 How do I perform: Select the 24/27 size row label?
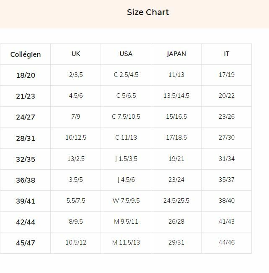(x=26, y=117)
